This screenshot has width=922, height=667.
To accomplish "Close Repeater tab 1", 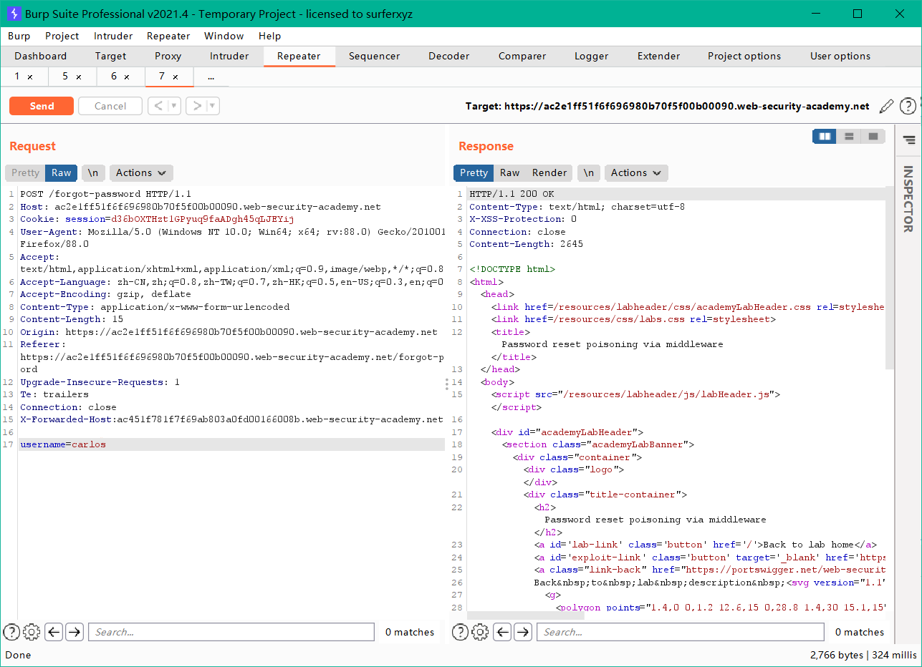I will [30, 77].
